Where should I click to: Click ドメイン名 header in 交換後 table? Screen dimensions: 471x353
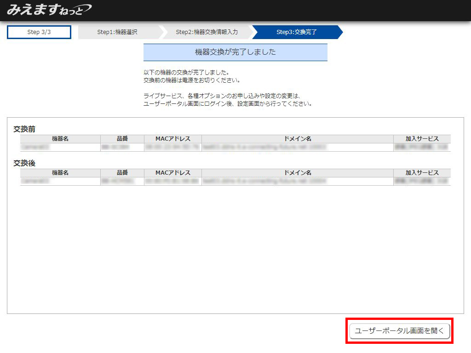tap(297, 173)
